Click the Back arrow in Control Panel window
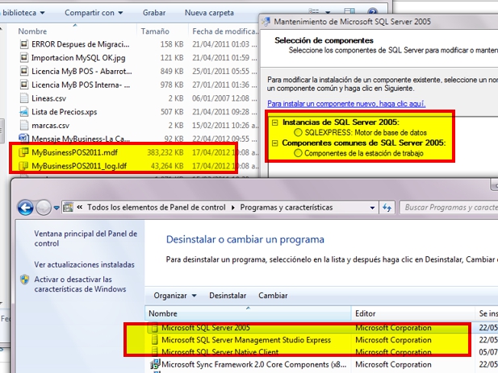498x373 pixels. 26,208
